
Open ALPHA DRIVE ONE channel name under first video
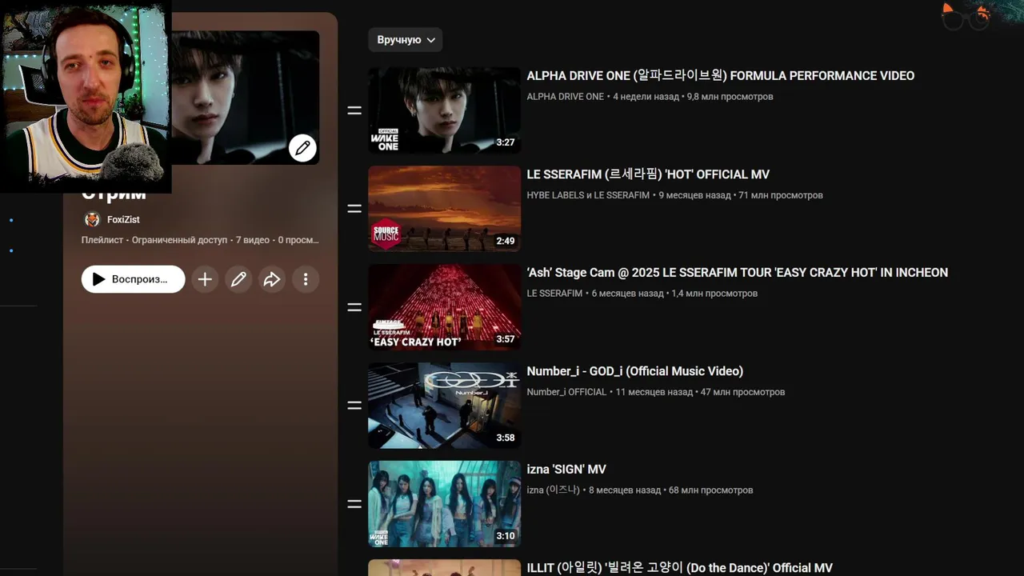click(x=566, y=97)
